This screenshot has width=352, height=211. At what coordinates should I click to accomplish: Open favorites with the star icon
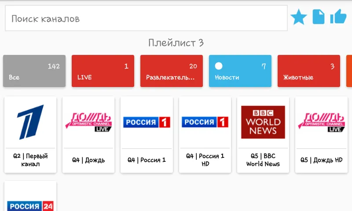[299, 17]
